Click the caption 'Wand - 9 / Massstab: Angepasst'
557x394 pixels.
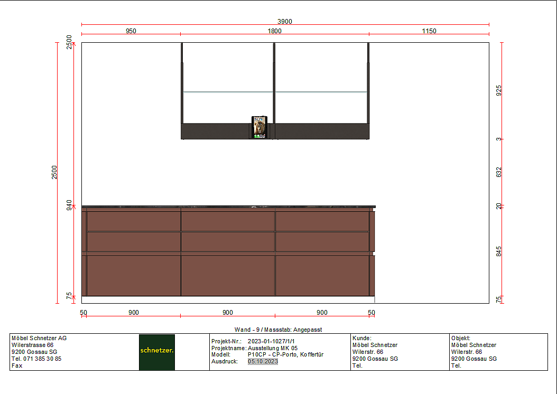tap(278, 330)
